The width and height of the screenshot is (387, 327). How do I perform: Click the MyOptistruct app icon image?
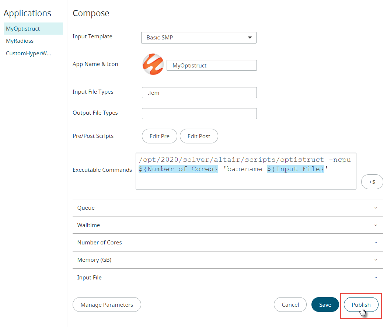pos(153,65)
